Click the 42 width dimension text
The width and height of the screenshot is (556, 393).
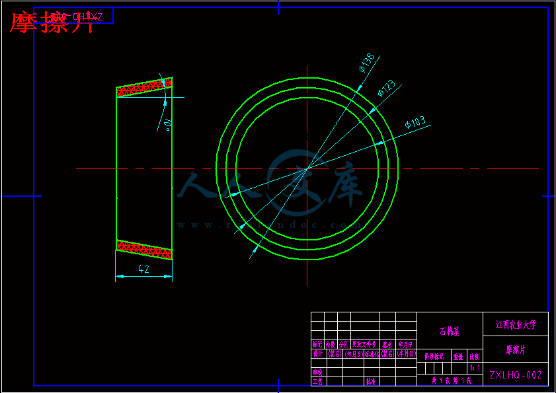click(x=143, y=269)
